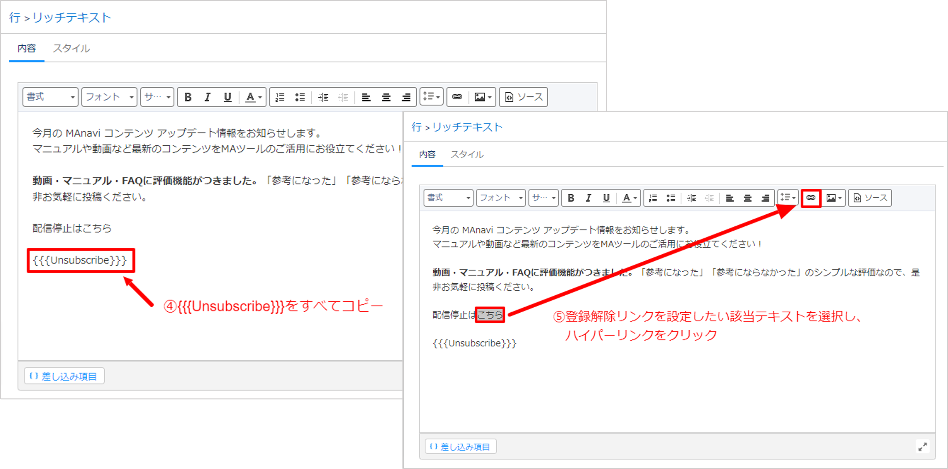Open 書式 dropdown in front editor

pos(448,198)
